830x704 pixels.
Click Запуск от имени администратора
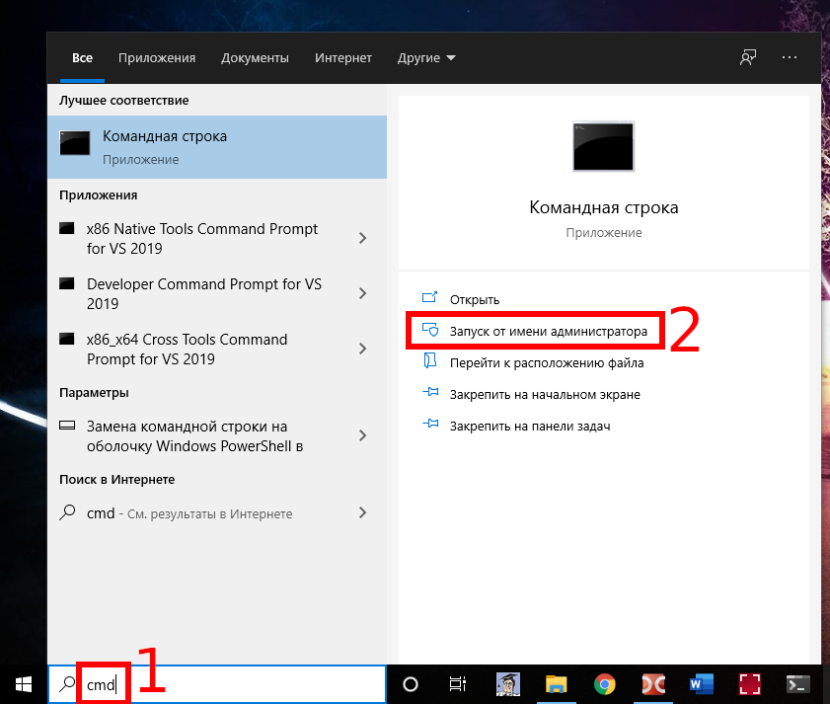[x=549, y=332]
